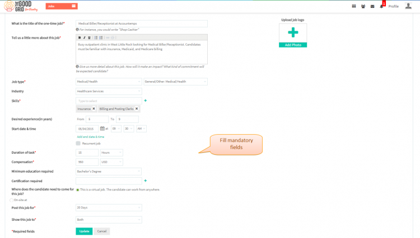The image size is (420, 238).
Task: Open Show this job to dropdown
Action: point(109,220)
